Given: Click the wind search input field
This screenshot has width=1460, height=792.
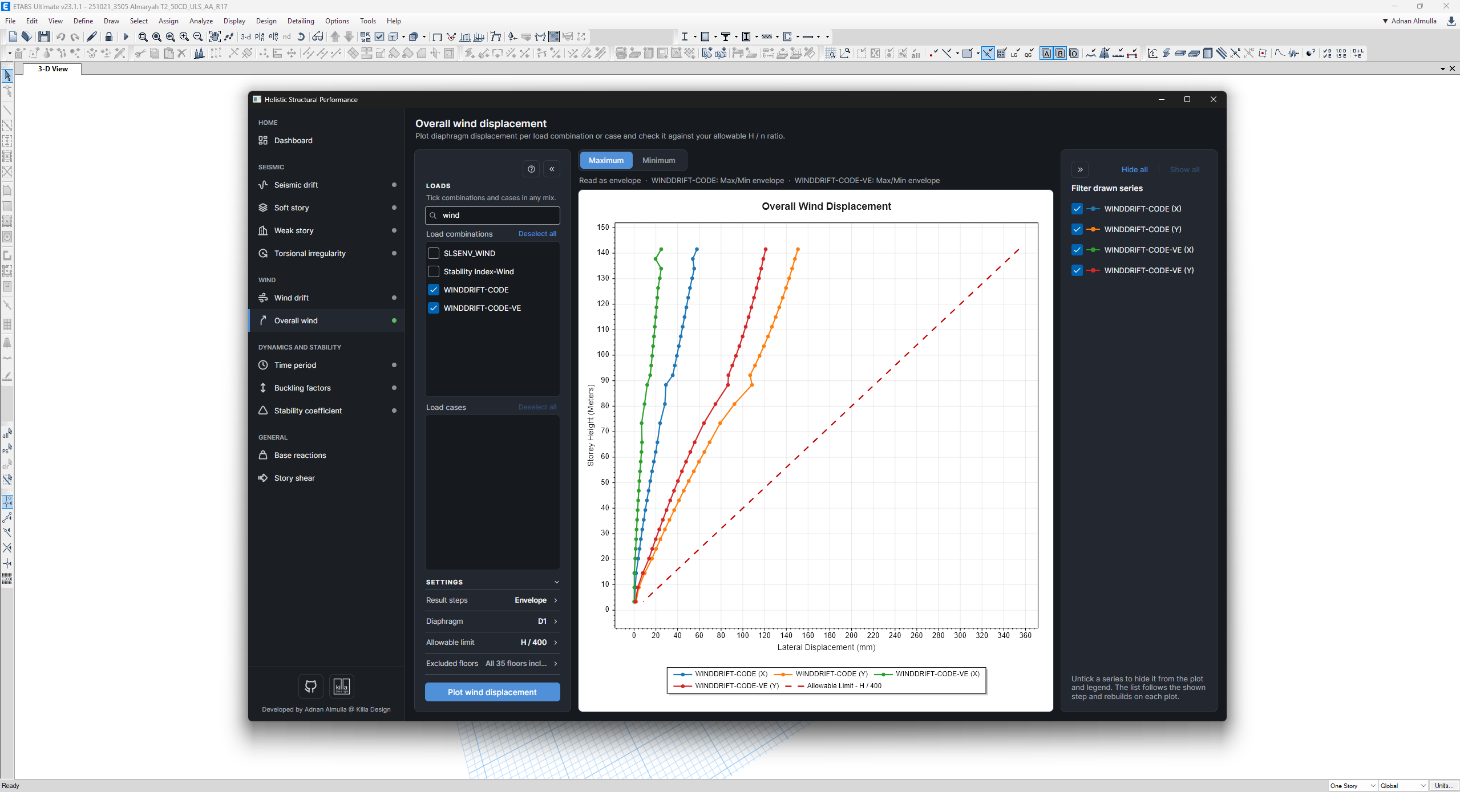Looking at the screenshot, I should click(492, 216).
